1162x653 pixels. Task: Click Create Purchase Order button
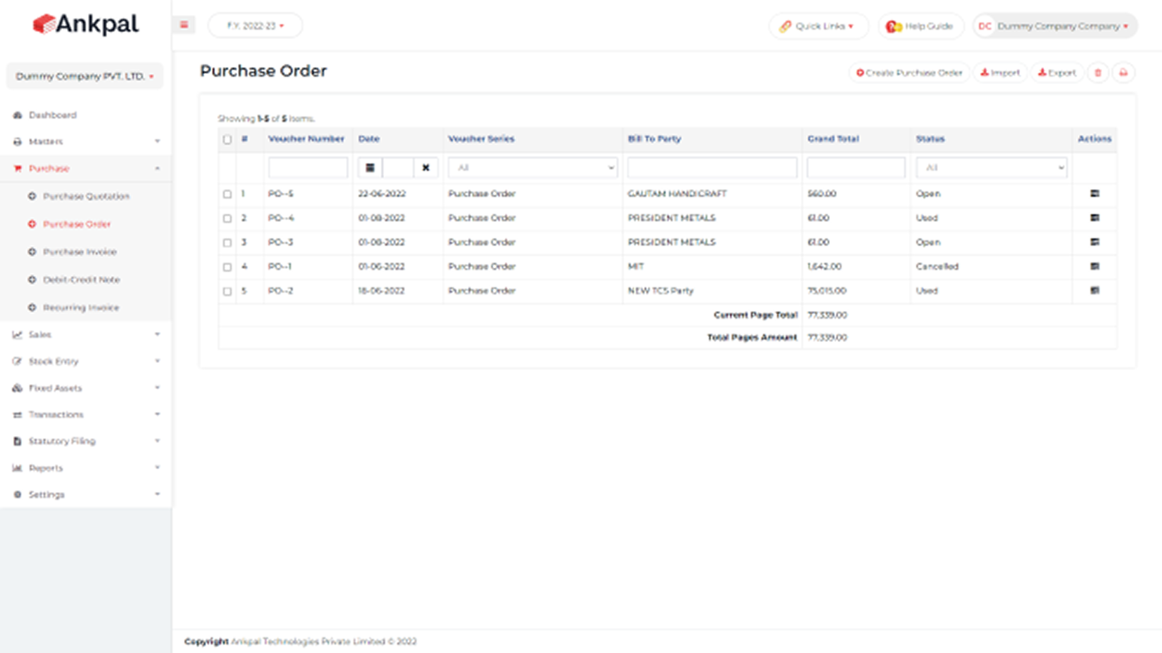click(909, 73)
